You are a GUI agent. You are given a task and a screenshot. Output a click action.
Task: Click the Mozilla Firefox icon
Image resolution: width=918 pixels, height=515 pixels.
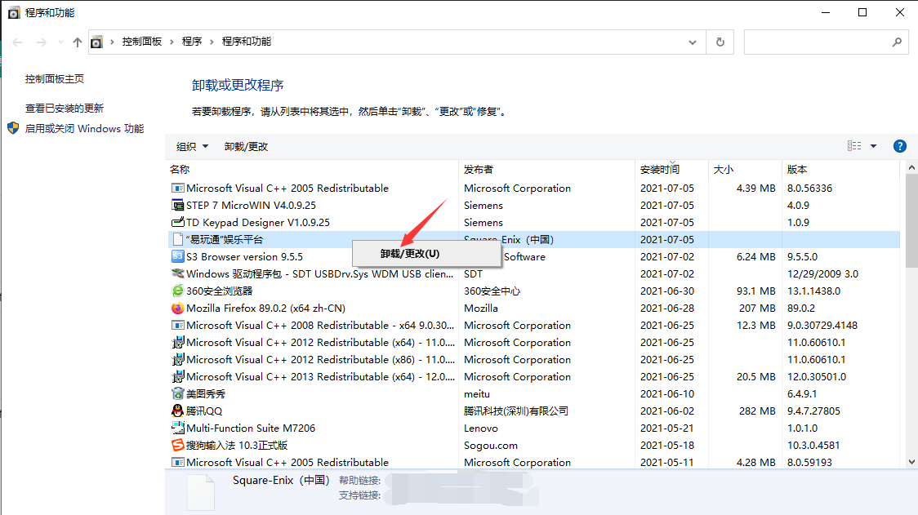178,308
